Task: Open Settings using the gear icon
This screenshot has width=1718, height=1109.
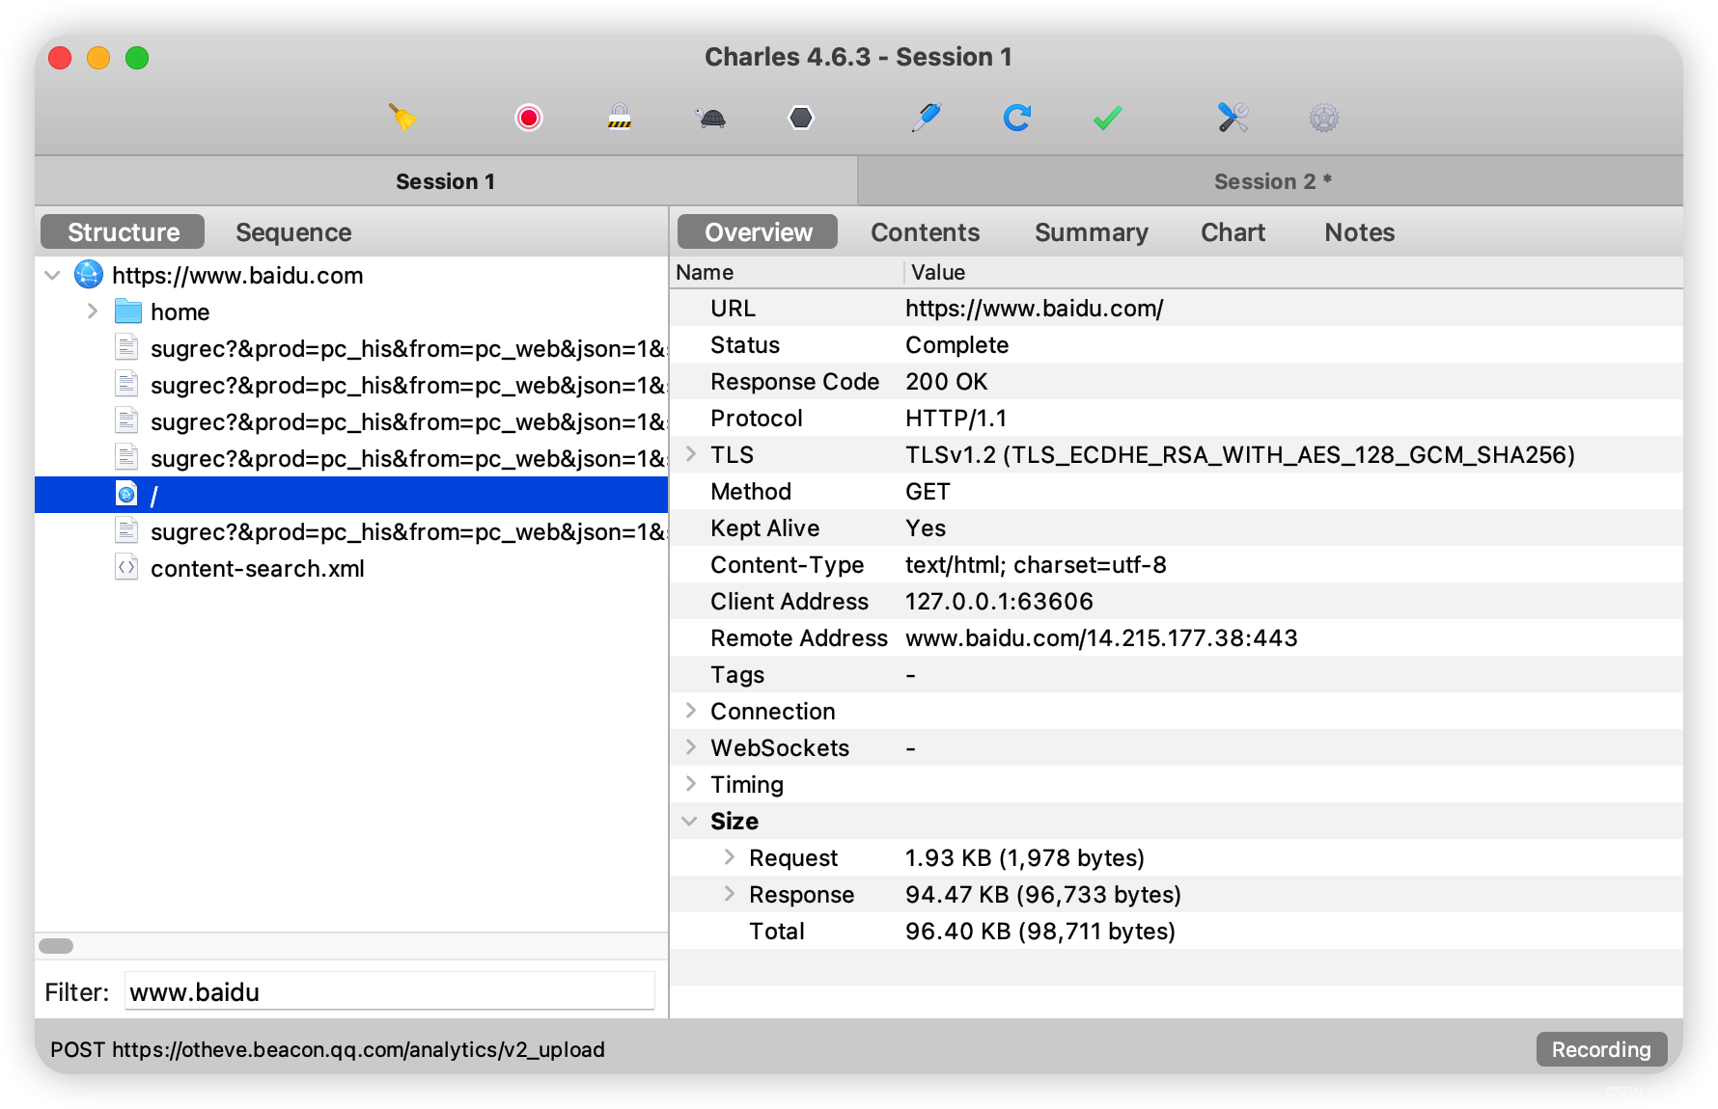Action: [1324, 118]
